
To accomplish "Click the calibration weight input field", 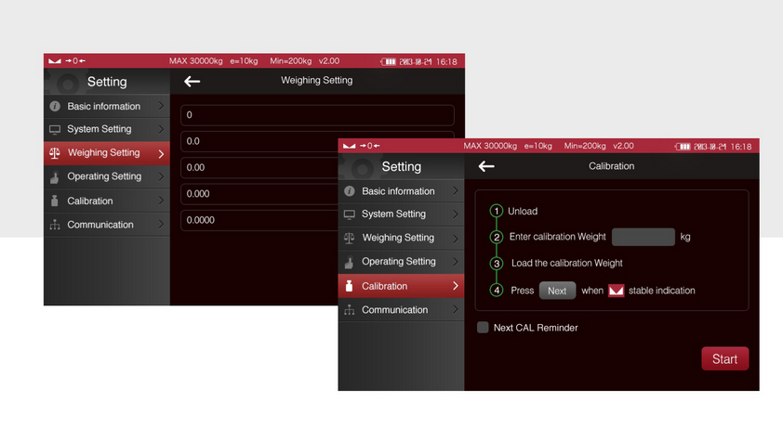I will coord(643,237).
